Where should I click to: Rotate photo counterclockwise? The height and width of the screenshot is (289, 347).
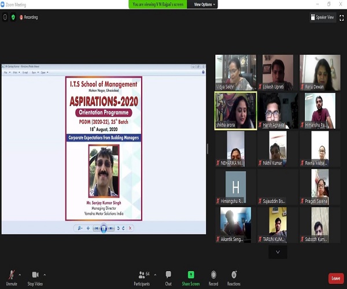click(119, 228)
